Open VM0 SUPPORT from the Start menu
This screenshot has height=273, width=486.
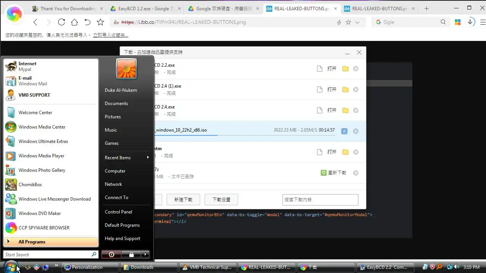click(50, 95)
